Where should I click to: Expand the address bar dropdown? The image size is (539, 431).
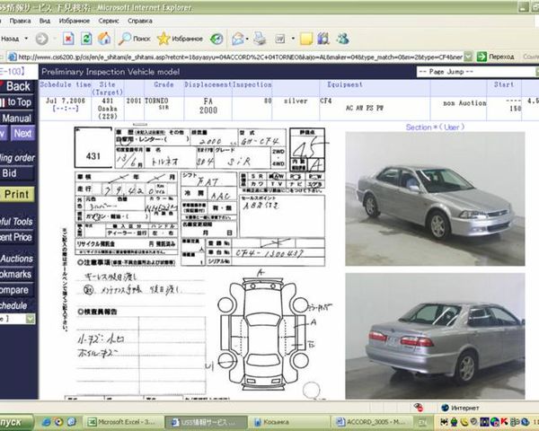468,57
